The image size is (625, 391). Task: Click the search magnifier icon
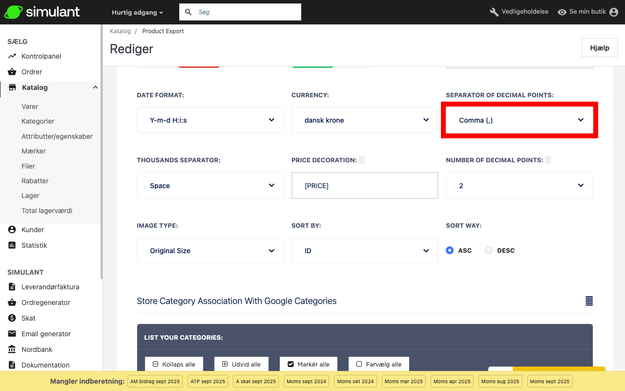click(x=188, y=12)
